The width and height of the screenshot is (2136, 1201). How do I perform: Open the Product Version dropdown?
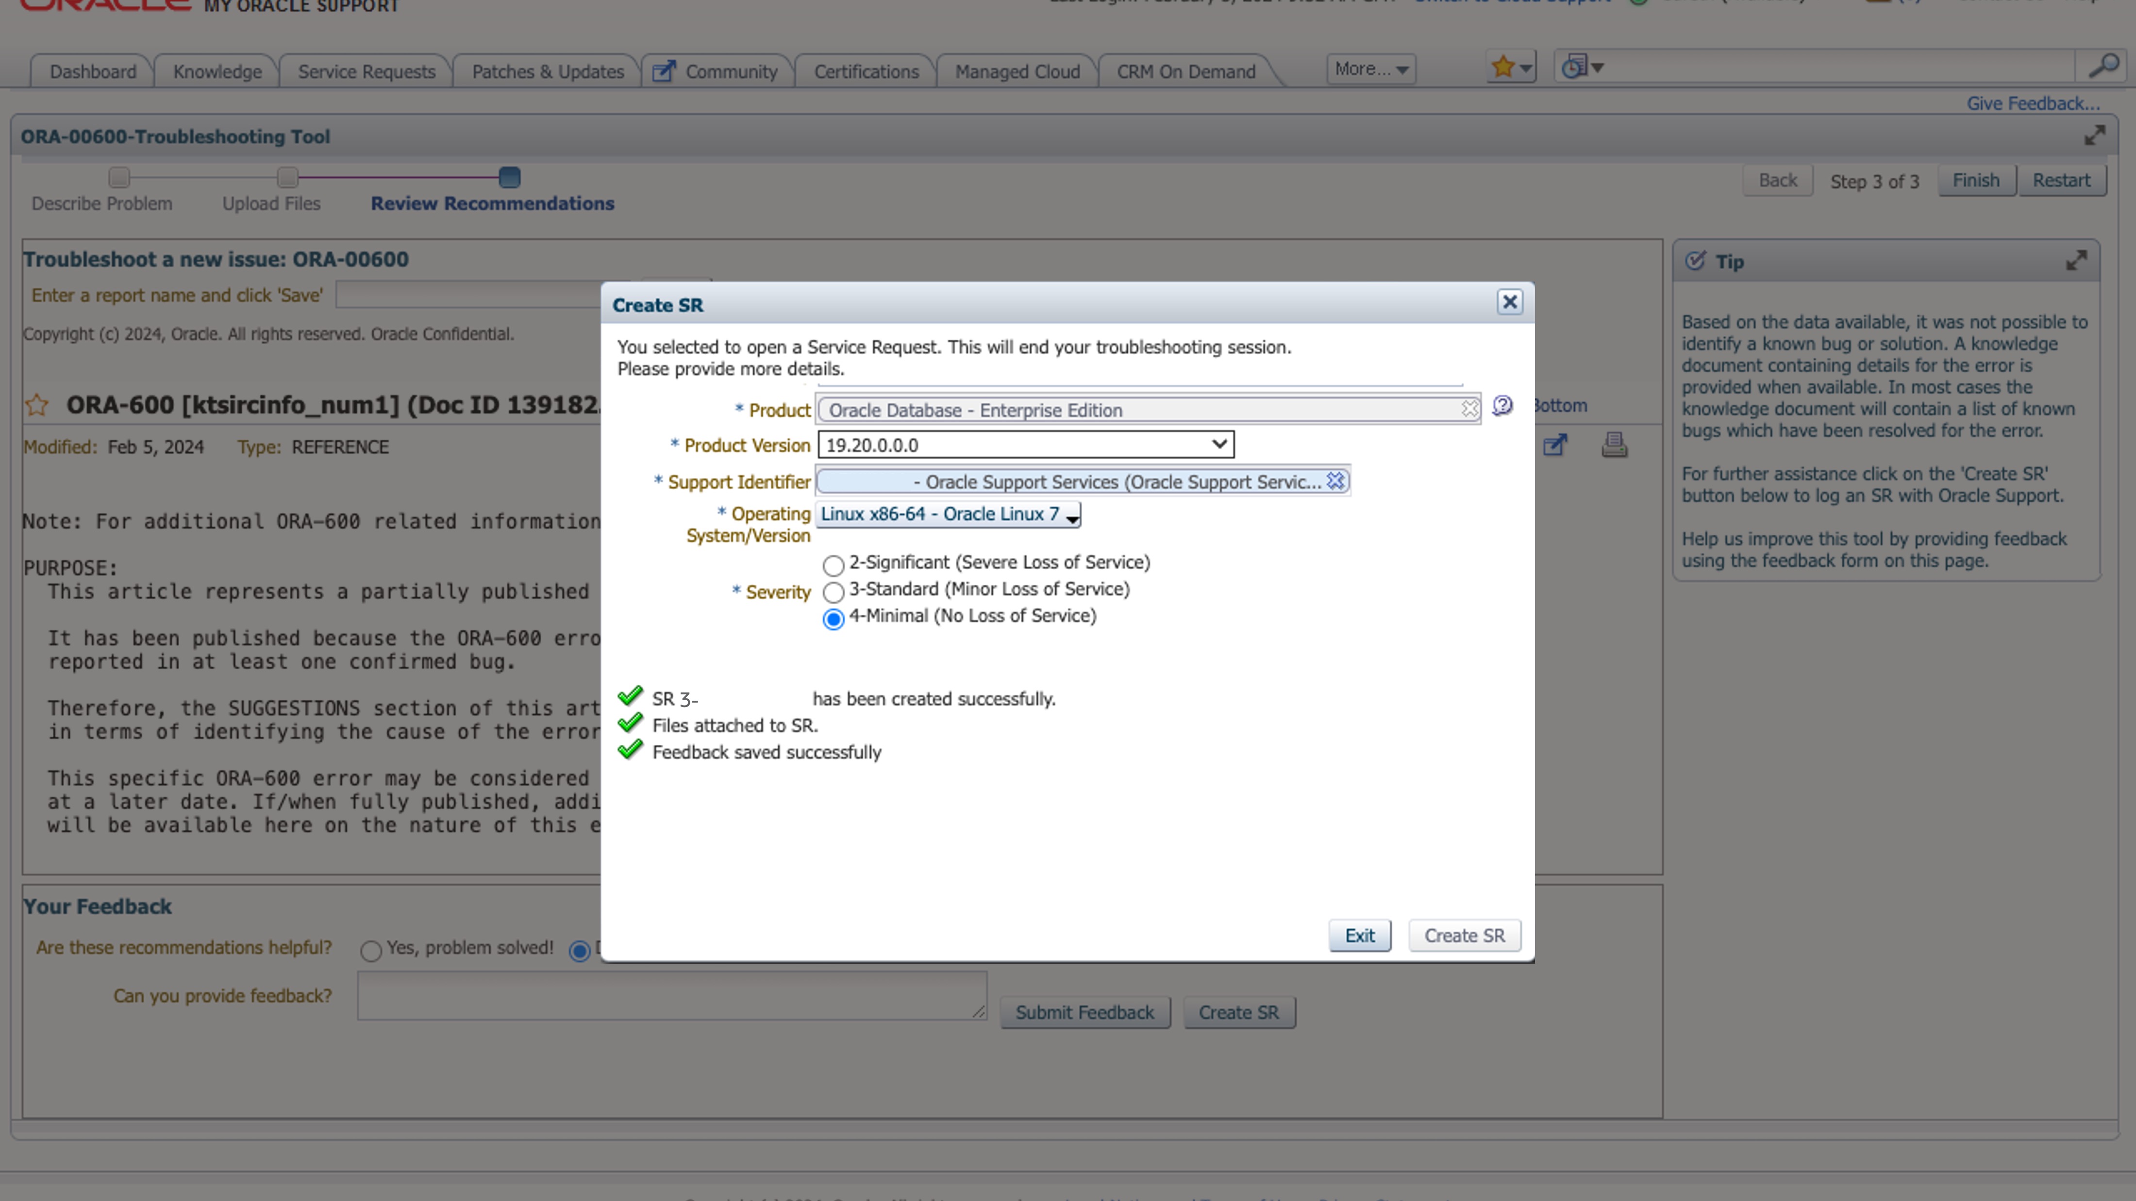click(1026, 445)
